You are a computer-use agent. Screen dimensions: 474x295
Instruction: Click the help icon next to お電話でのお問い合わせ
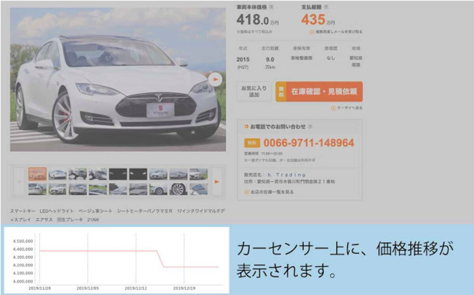310,127
